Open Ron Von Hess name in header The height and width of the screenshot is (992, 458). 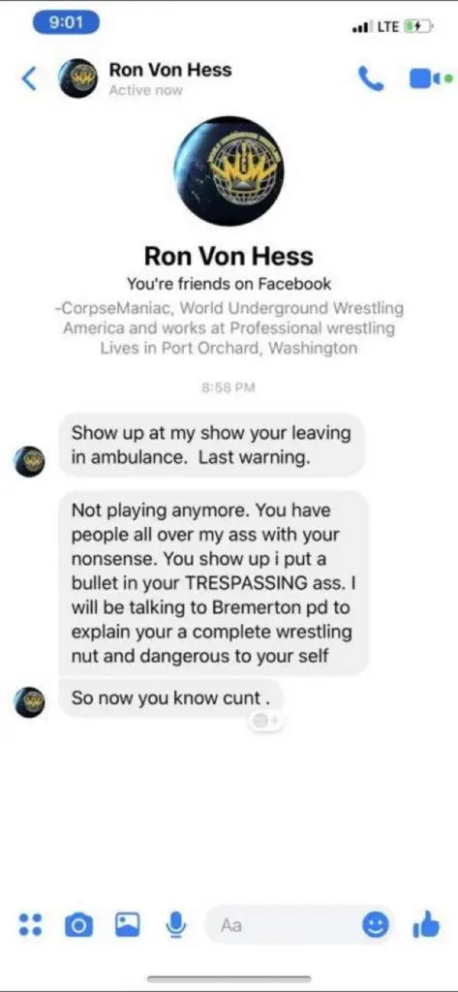pos(170,70)
